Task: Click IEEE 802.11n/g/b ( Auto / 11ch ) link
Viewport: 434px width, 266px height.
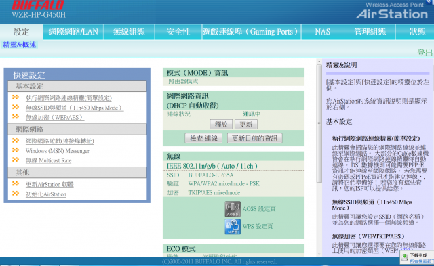Action: click(212, 166)
